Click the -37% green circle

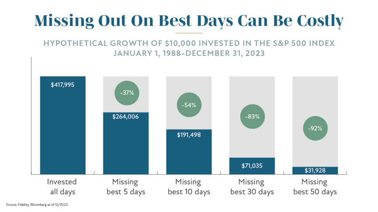click(127, 93)
